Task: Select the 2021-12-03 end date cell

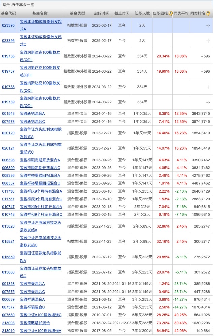Action: pyautogui.click(x=122, y=323)
